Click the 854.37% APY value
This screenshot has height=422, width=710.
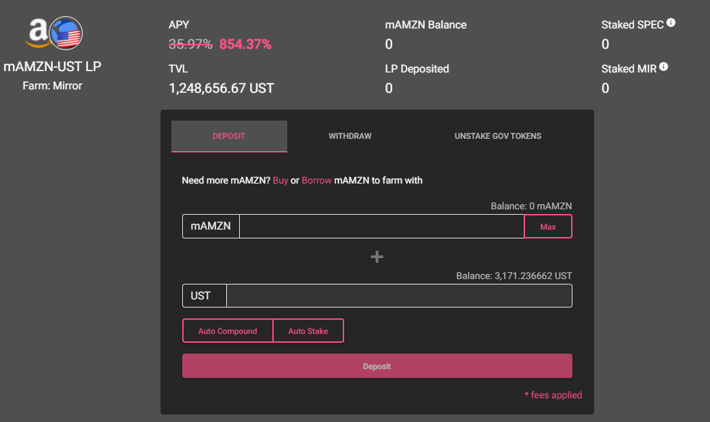pos(245,44)
